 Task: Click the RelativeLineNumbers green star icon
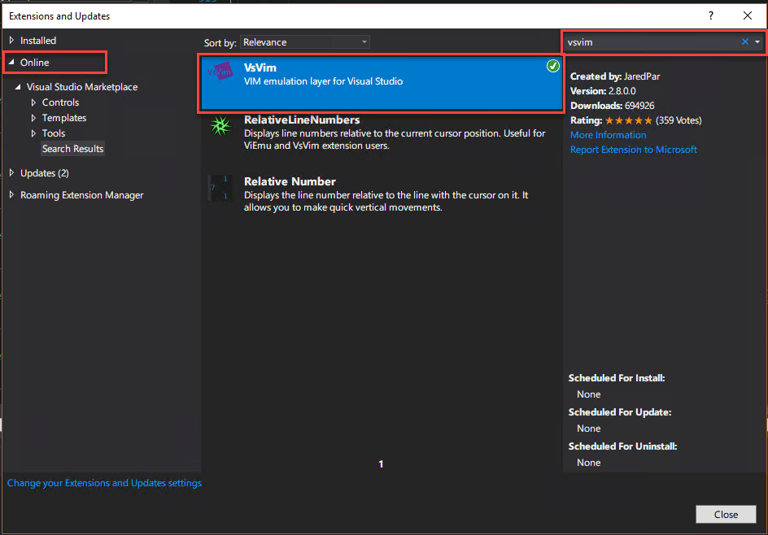220,128
